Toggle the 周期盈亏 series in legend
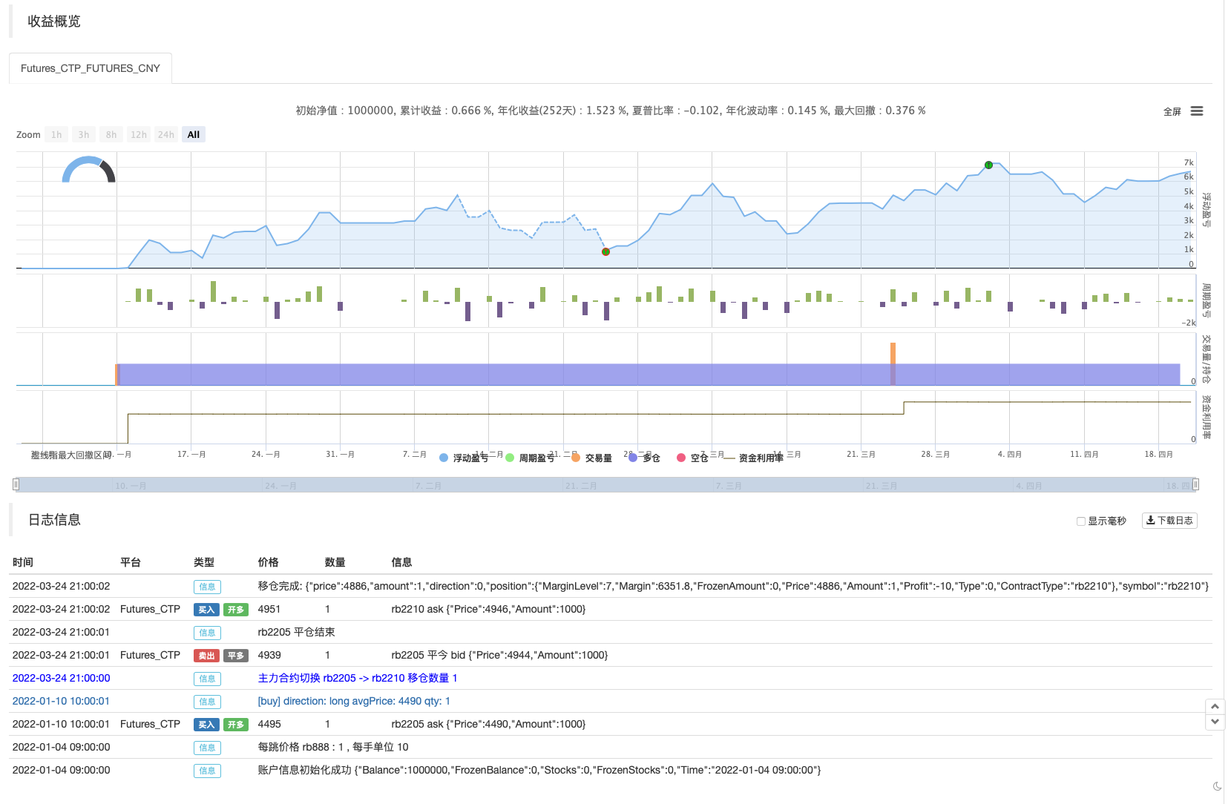 (x=530, y=458)
